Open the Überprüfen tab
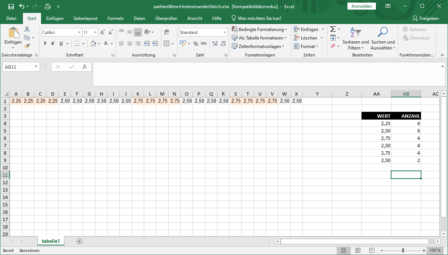 166,18
